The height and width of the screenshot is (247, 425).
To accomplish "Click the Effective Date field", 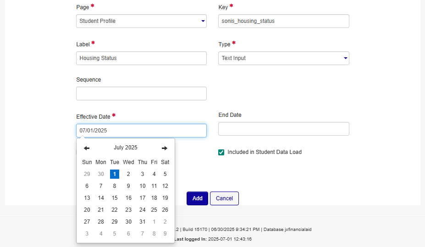I will [141, 131].
